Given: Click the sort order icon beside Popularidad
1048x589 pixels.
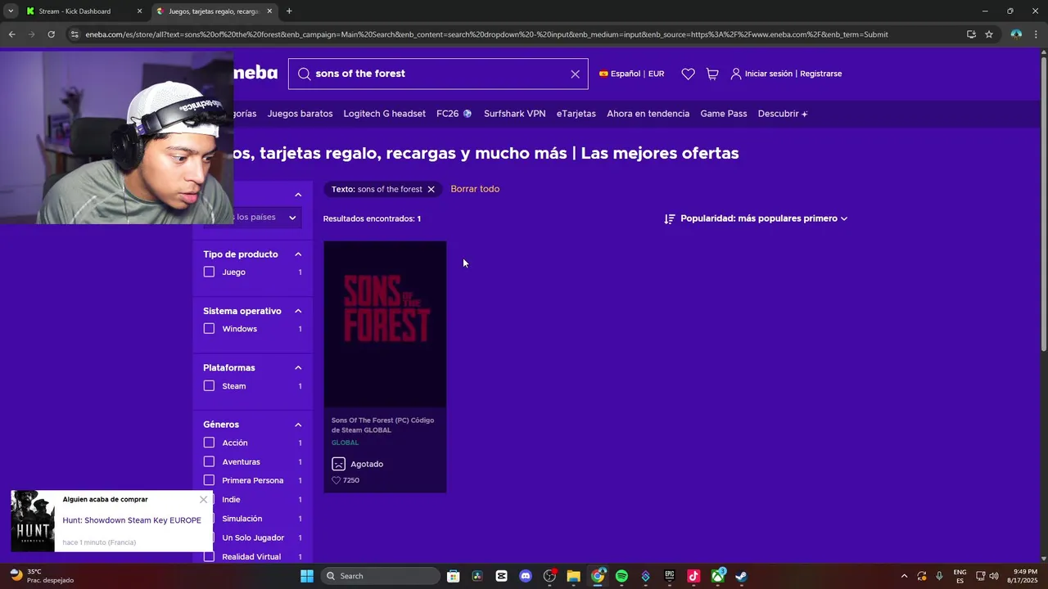Looking at the screenshot, I should point(670,218).
